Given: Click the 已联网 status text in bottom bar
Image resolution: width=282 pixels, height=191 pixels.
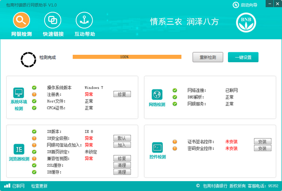Looking at the screenshot, I should point(18,186).
